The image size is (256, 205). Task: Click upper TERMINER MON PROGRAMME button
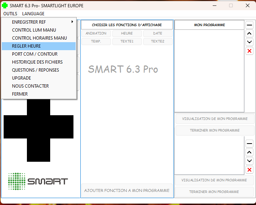click(x=215, y=130)
